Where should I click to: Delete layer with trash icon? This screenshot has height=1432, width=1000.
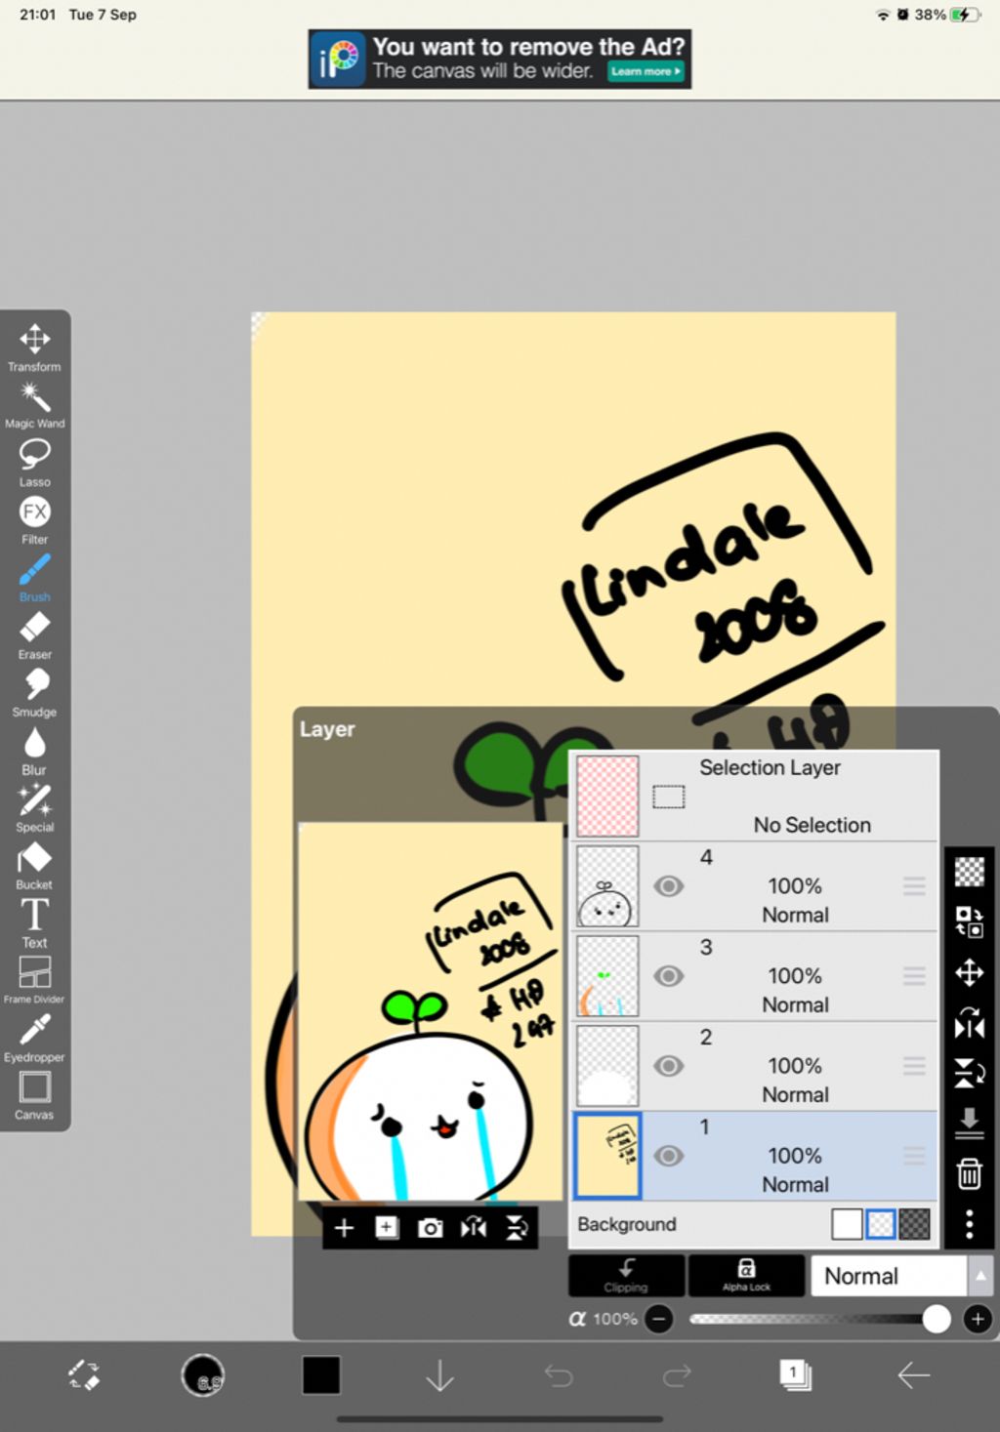[969, 1173]
